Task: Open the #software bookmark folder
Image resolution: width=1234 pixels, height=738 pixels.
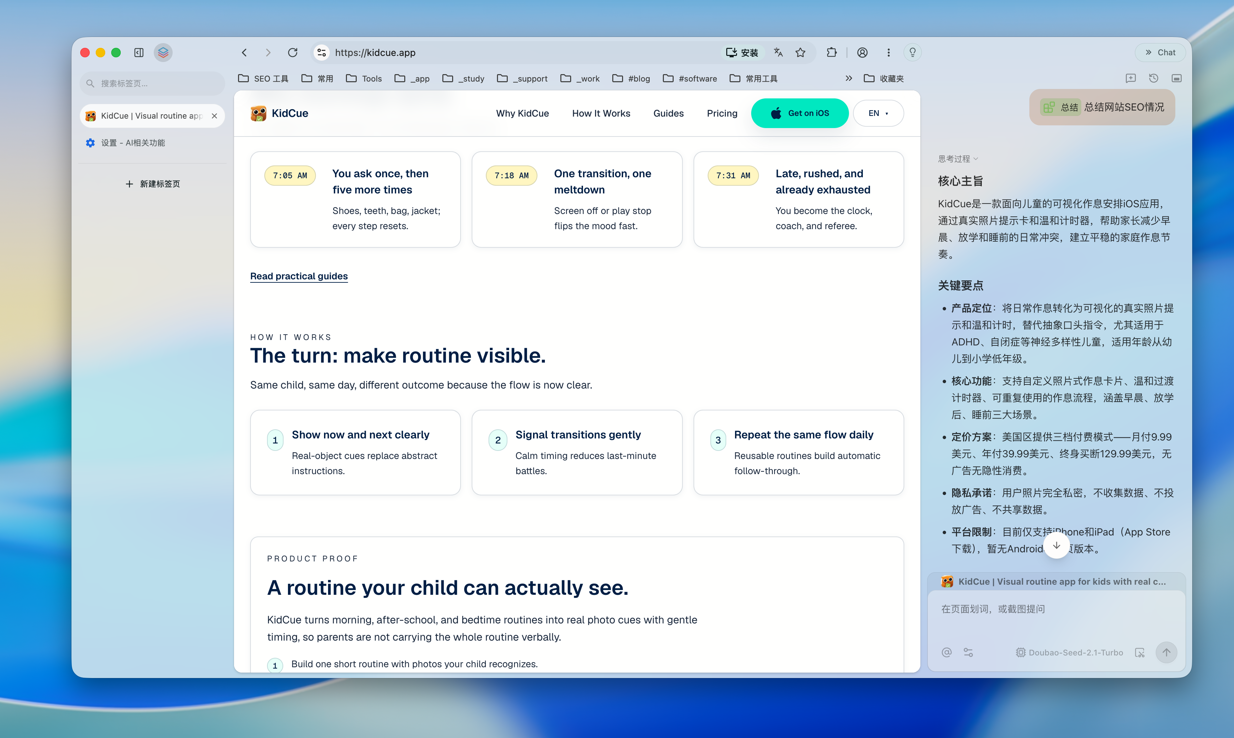Action: coord(689,79)
